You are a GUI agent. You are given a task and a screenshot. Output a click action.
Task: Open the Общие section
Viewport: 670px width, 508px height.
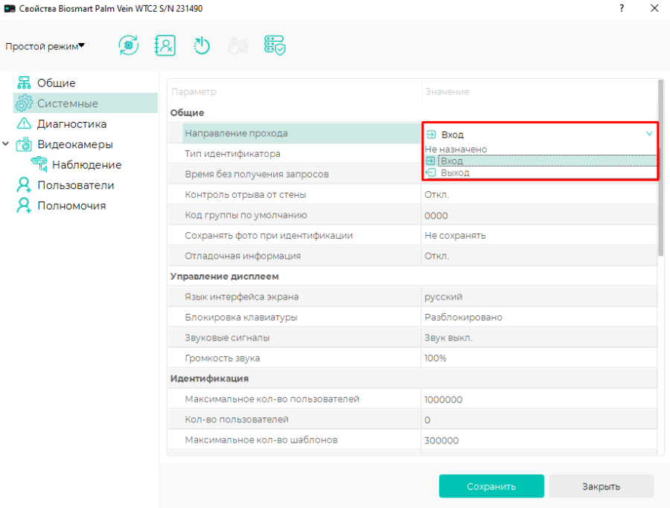tap(56, 83)
